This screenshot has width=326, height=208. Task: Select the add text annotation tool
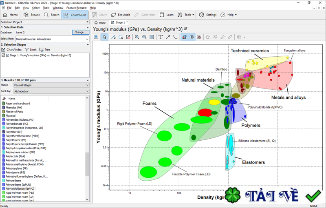pos(161,37)
